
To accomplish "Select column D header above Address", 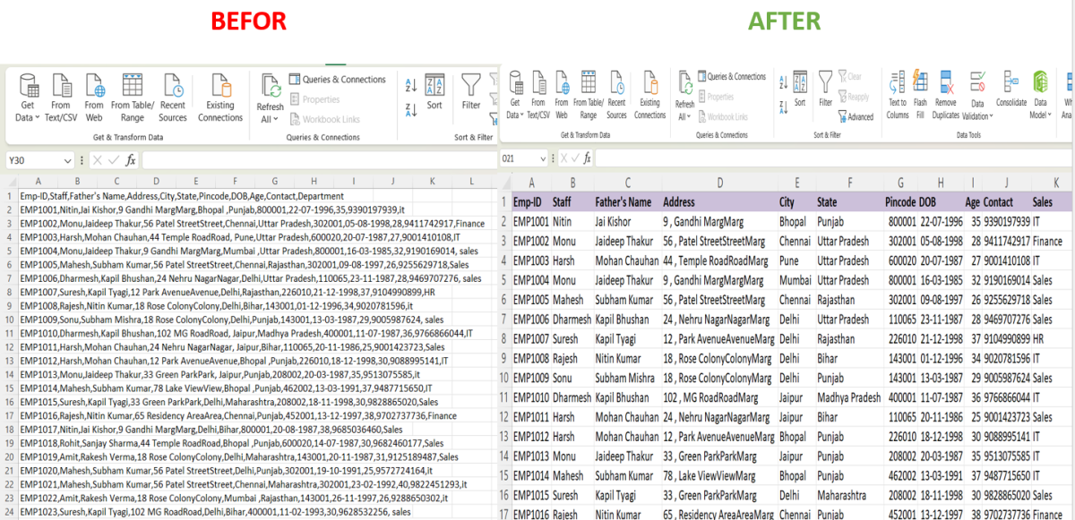I will click(719, 182).
